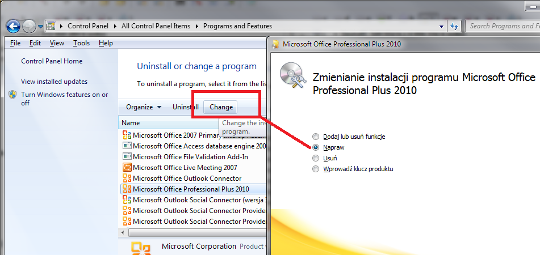Click Access database engine program icon
This screenshot has width=540, height=255.
pos(127,146)
